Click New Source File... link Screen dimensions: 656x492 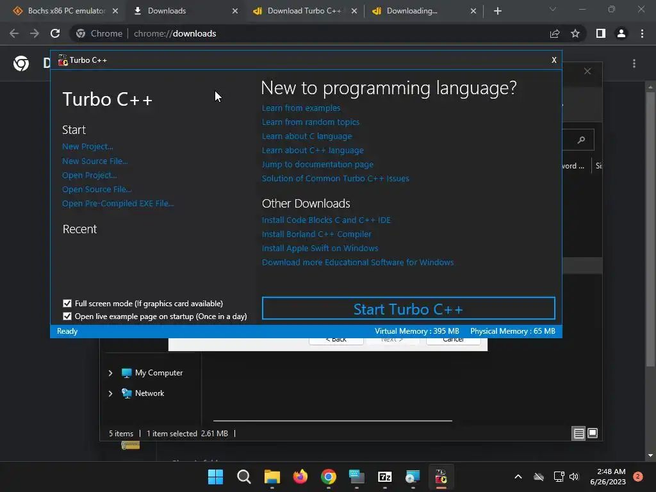95,161
